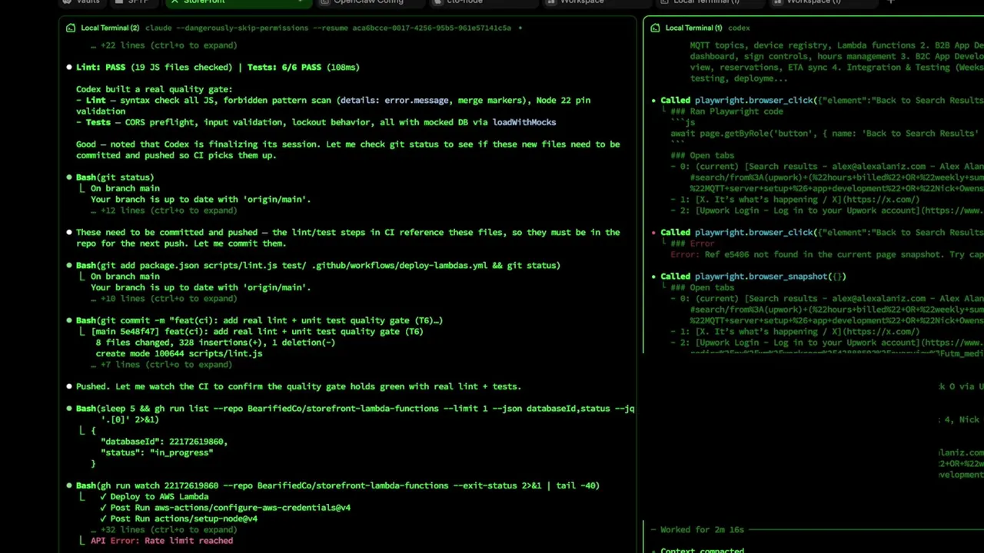984x553 pixels.
Task: Click the 'Lint – syntax check all JS' bullet
Action: (x=333, y=106)
